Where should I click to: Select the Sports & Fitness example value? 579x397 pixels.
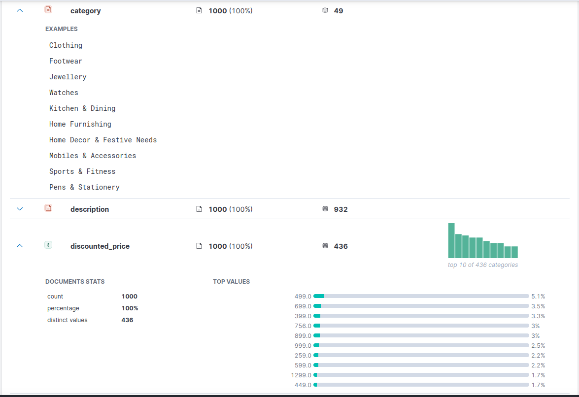[x=82, y=171]
